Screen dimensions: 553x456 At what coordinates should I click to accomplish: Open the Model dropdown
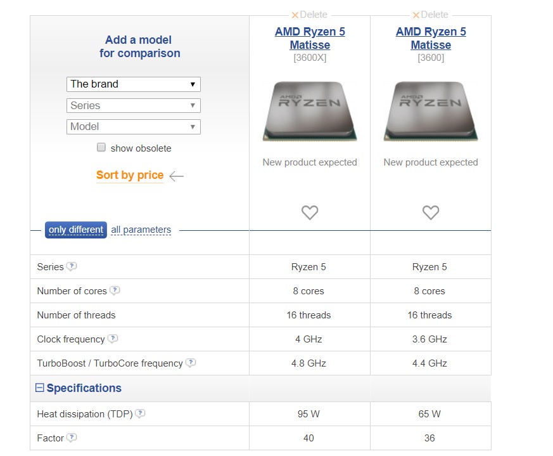coord(134,127)
